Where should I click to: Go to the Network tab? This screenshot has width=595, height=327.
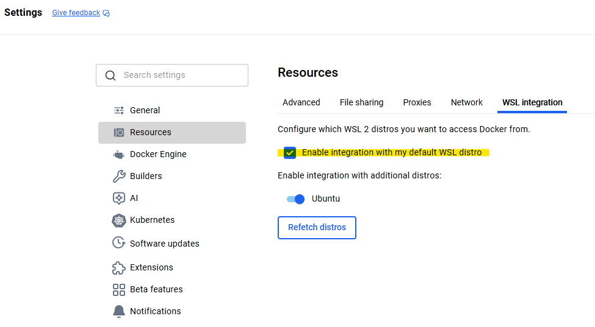[x=467, y=102]
